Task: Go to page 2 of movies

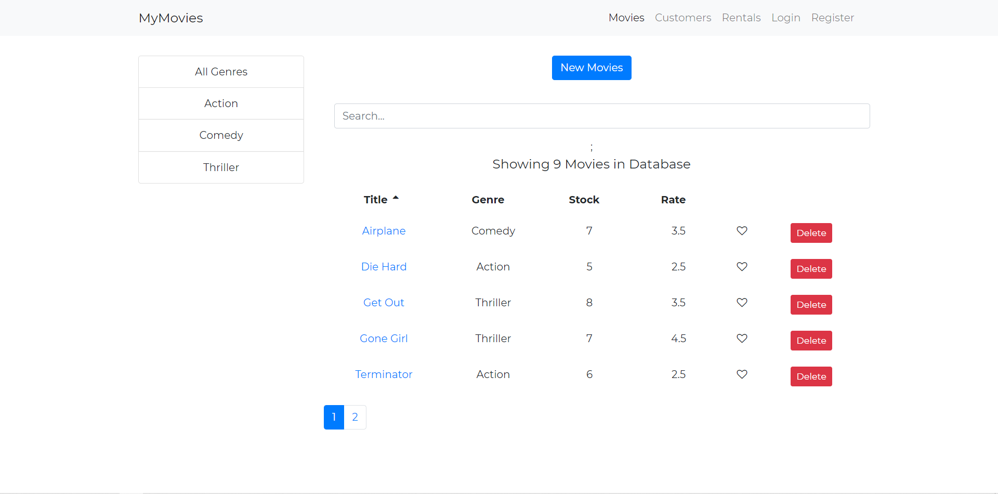Action: coord(355,417)
